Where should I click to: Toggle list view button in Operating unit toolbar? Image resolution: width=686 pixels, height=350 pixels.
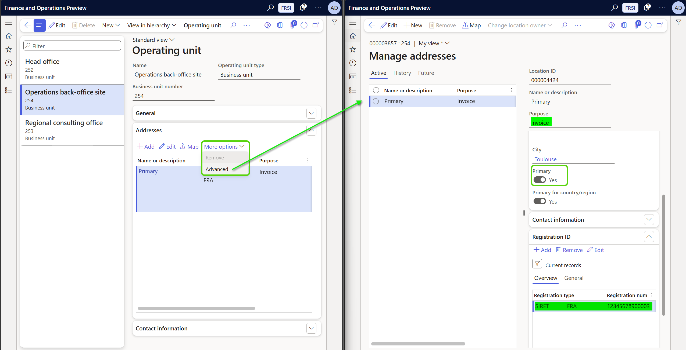tap(40, 25)
